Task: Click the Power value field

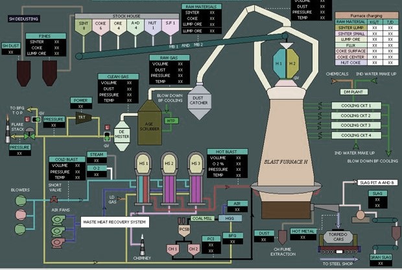Action: pos(81,107)
